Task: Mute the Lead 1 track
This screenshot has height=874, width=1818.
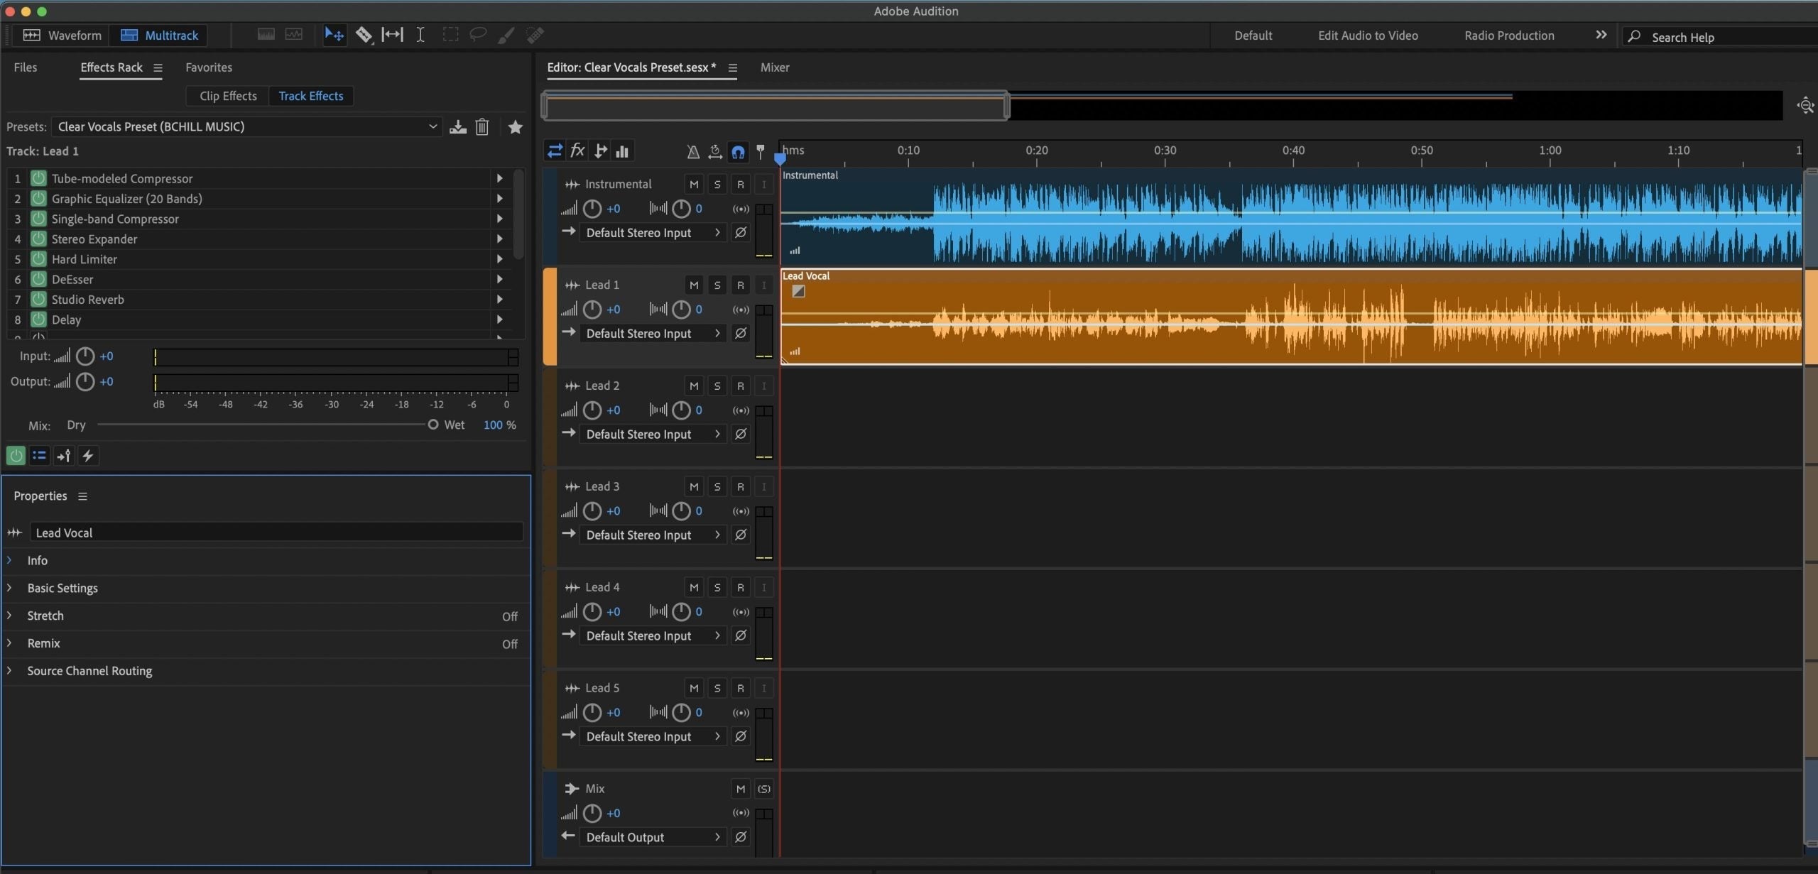Action: (693, 284)
